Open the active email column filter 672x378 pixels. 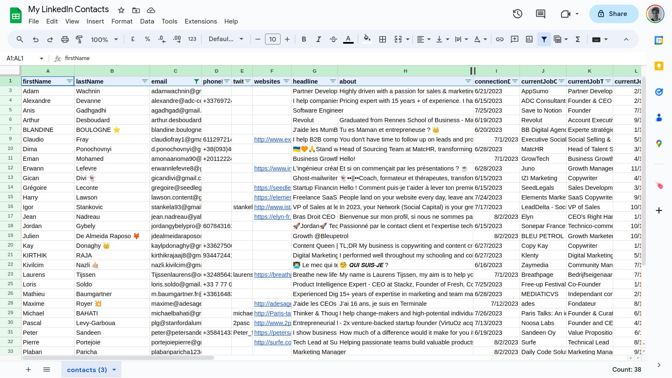coord(196,81)
